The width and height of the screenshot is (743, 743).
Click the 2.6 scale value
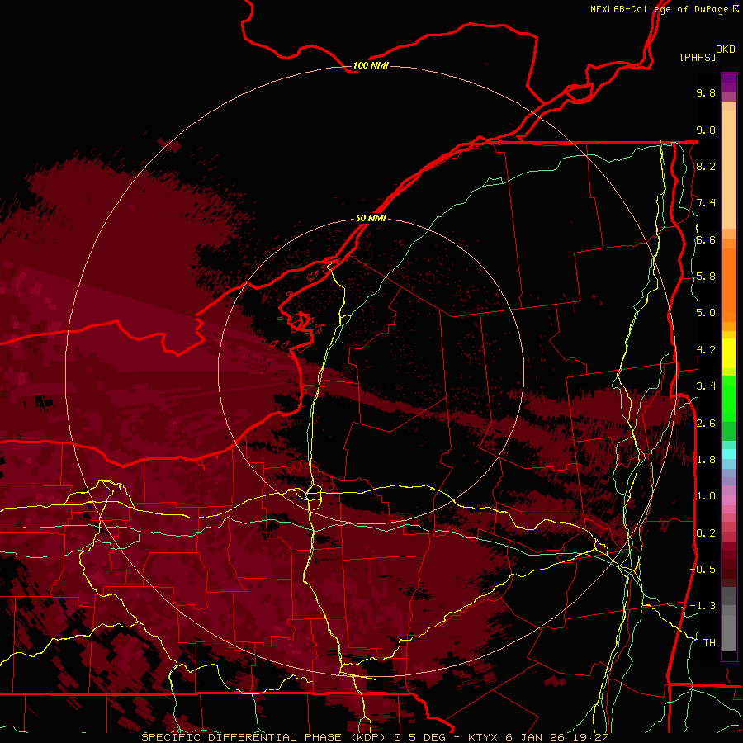(706, 423)
